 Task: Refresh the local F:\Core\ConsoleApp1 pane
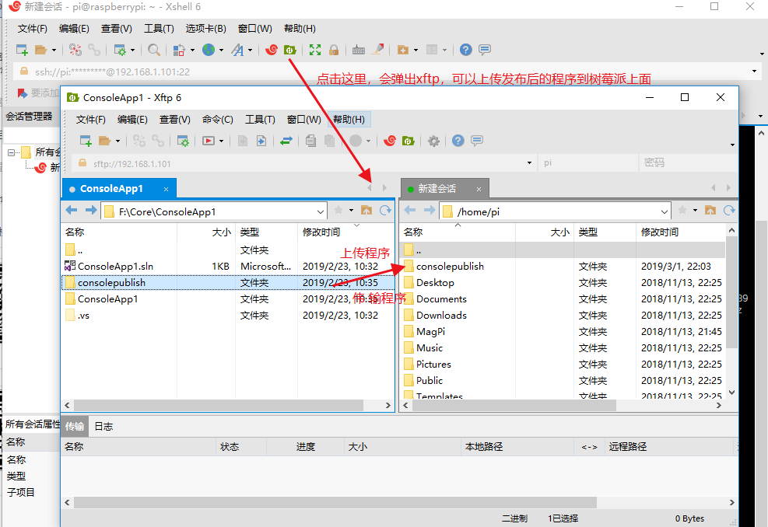click(385, 211)
